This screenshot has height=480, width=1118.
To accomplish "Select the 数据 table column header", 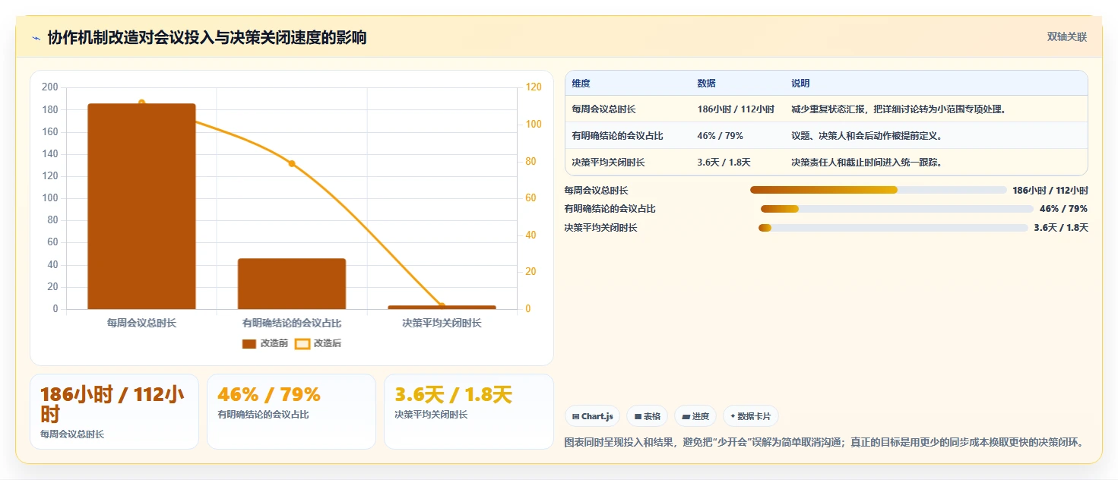I will (706, 84).
